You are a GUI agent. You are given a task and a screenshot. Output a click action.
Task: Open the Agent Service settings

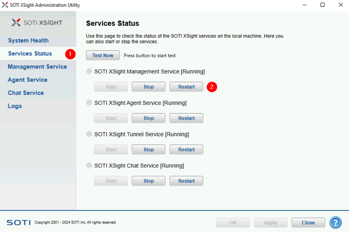pyautogui.click(x=28, y=80)
